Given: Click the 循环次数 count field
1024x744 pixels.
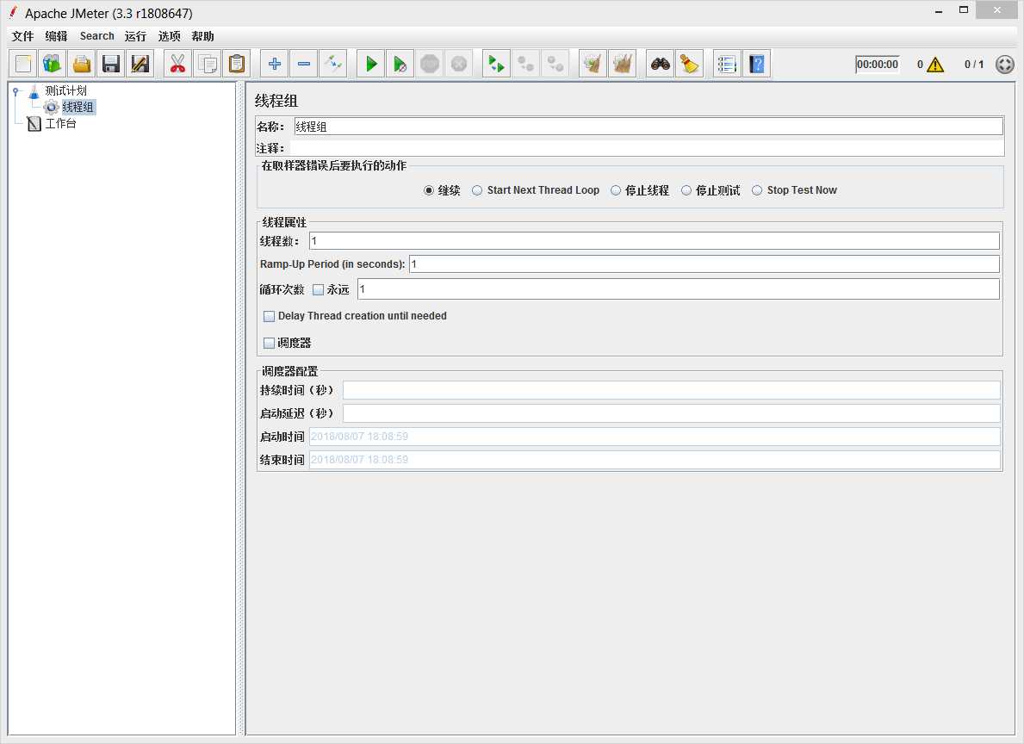Looking at the screenshot, I should [x=680, y=289].
